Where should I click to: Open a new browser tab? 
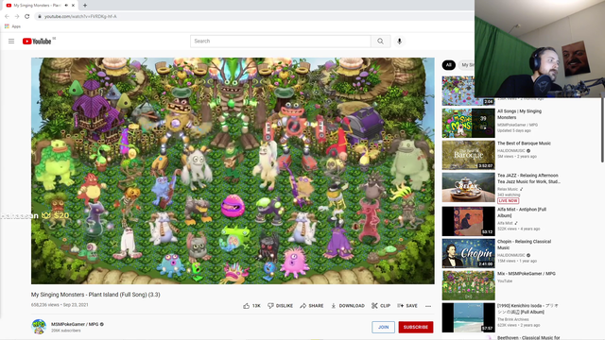click(85, 6)
